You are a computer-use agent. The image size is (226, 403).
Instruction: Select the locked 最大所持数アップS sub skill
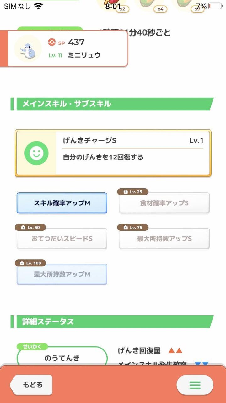pos(164,239)
